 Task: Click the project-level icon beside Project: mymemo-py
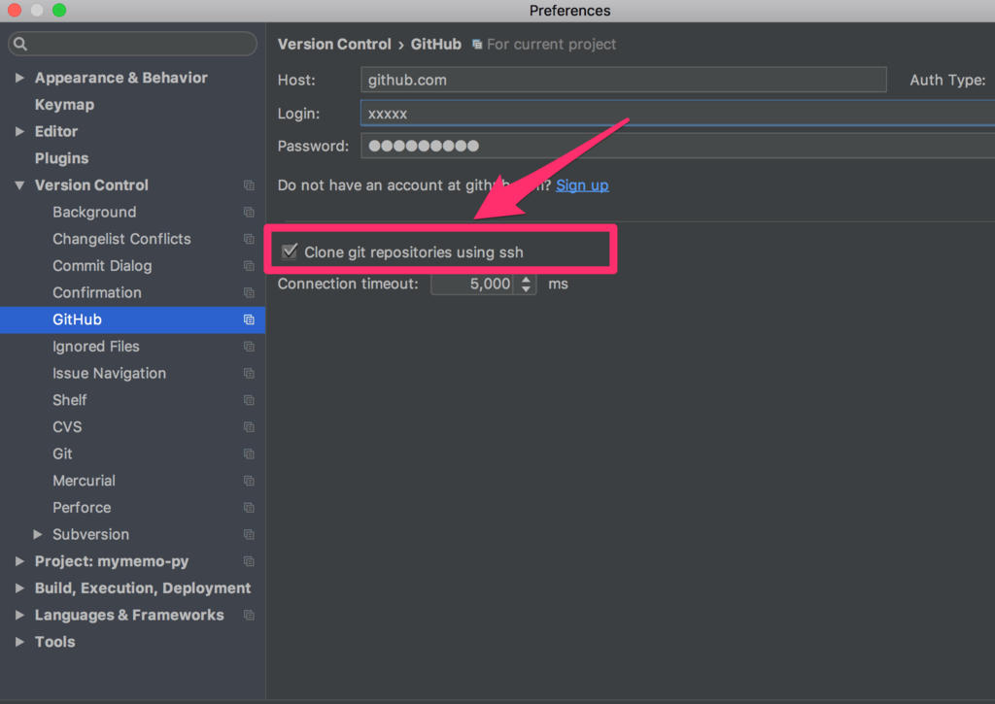(249, 561)
